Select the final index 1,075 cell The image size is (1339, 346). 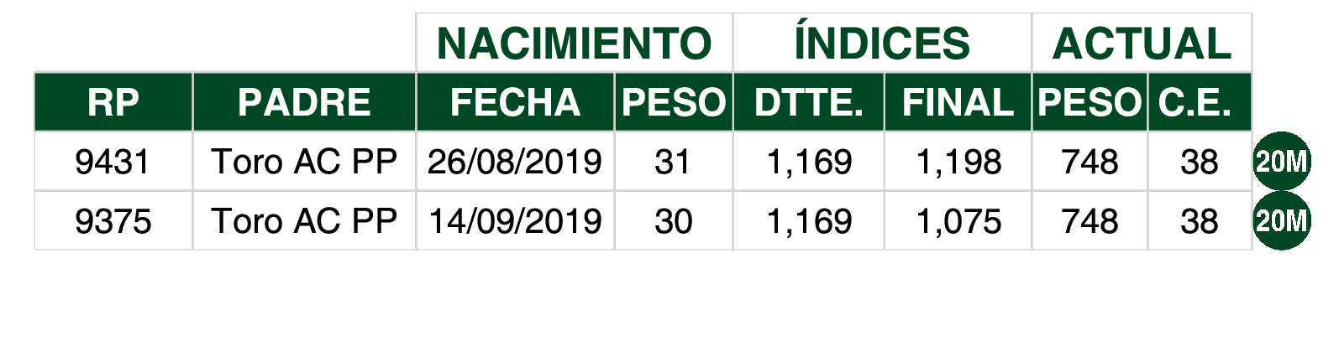[x=958, y=220]
